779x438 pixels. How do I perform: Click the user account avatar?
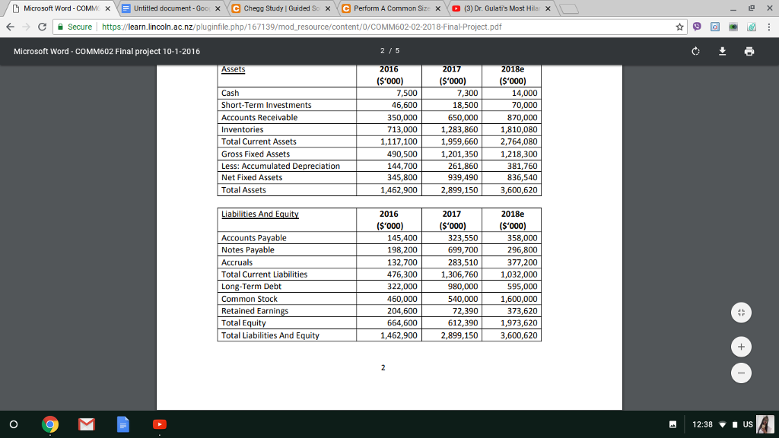coord(765,424)
